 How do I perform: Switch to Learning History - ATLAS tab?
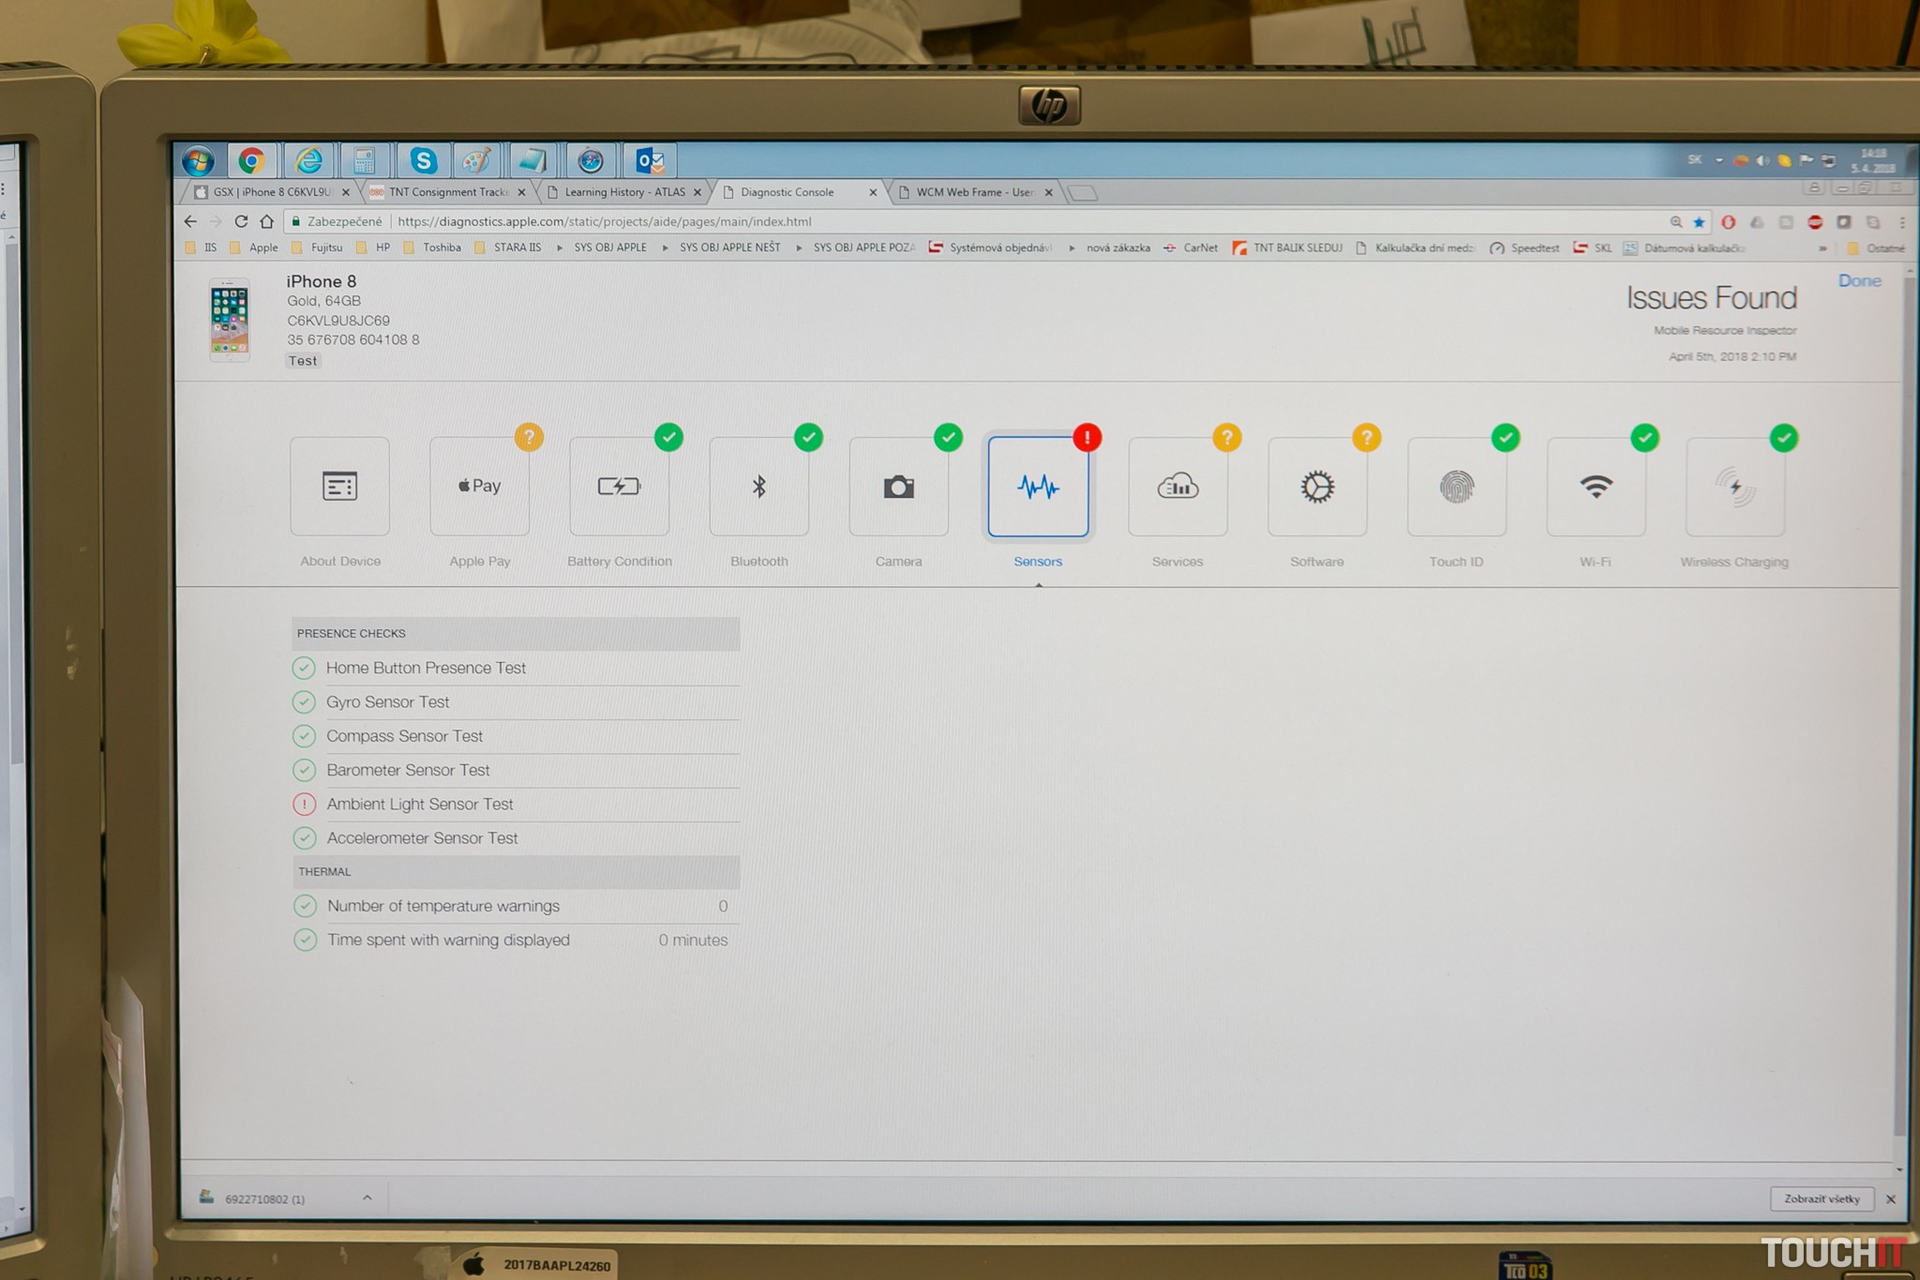coord(623,192)
